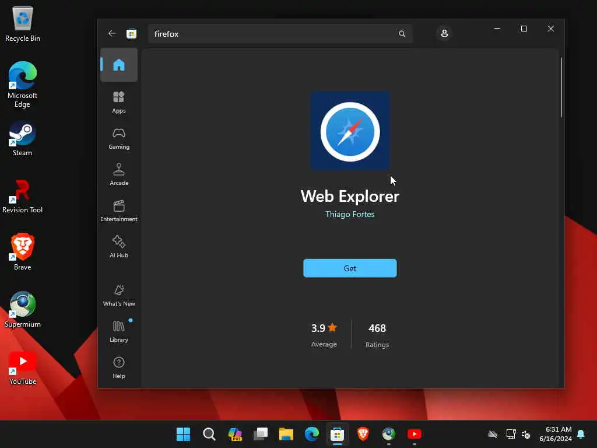Select the Supermium desktop shortcut
The height and width of the screenshot is (448, 597).
pyautogui.click(x=23, y=309)
